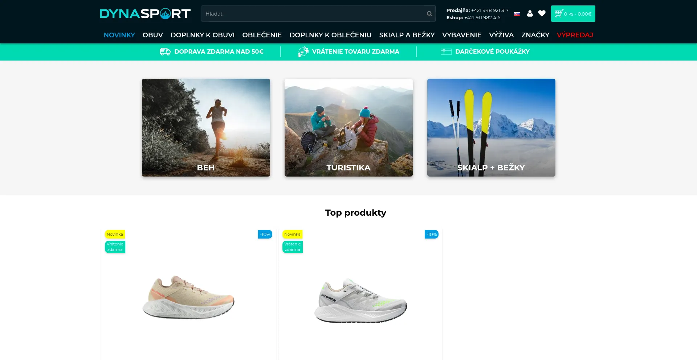Open the OBUV menu
This screenshot has height=360, width=697.
tap(153, 35)
